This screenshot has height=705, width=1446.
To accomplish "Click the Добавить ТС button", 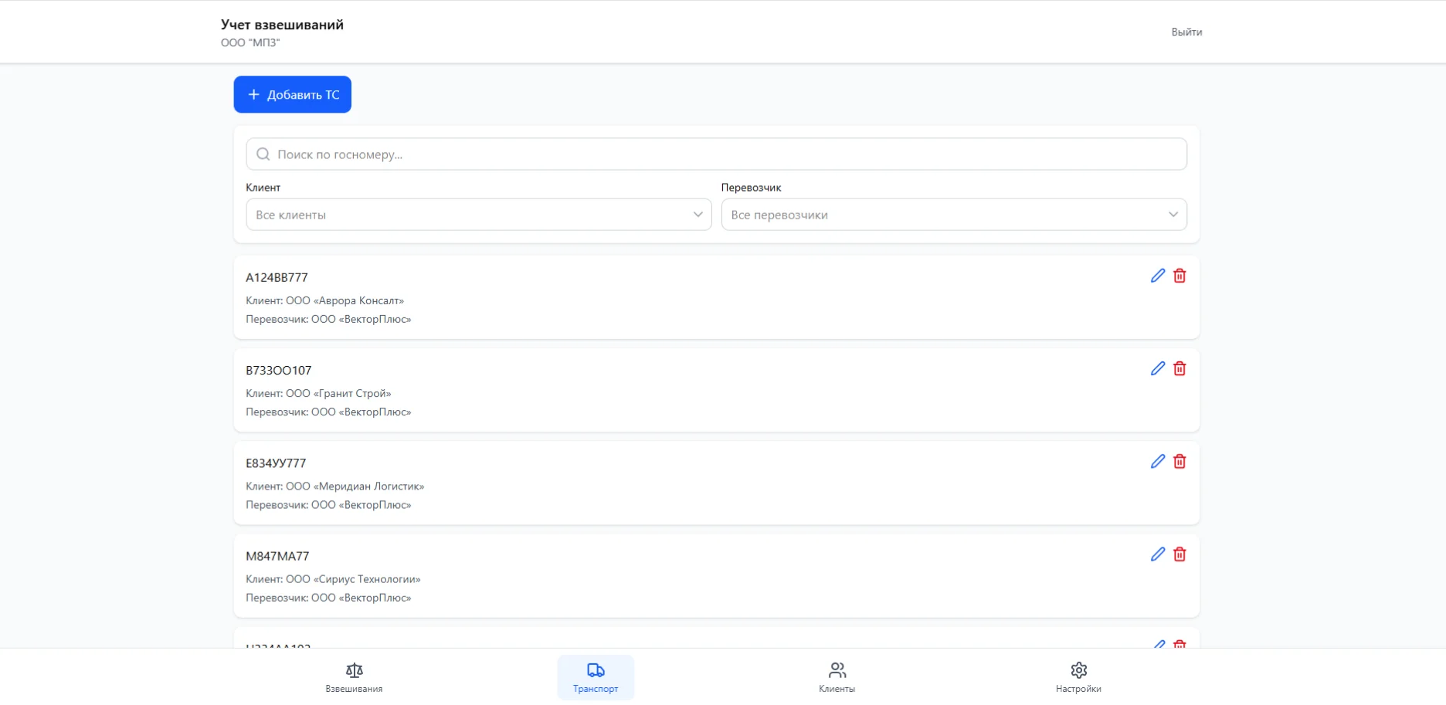I will (x=293, y=94).
